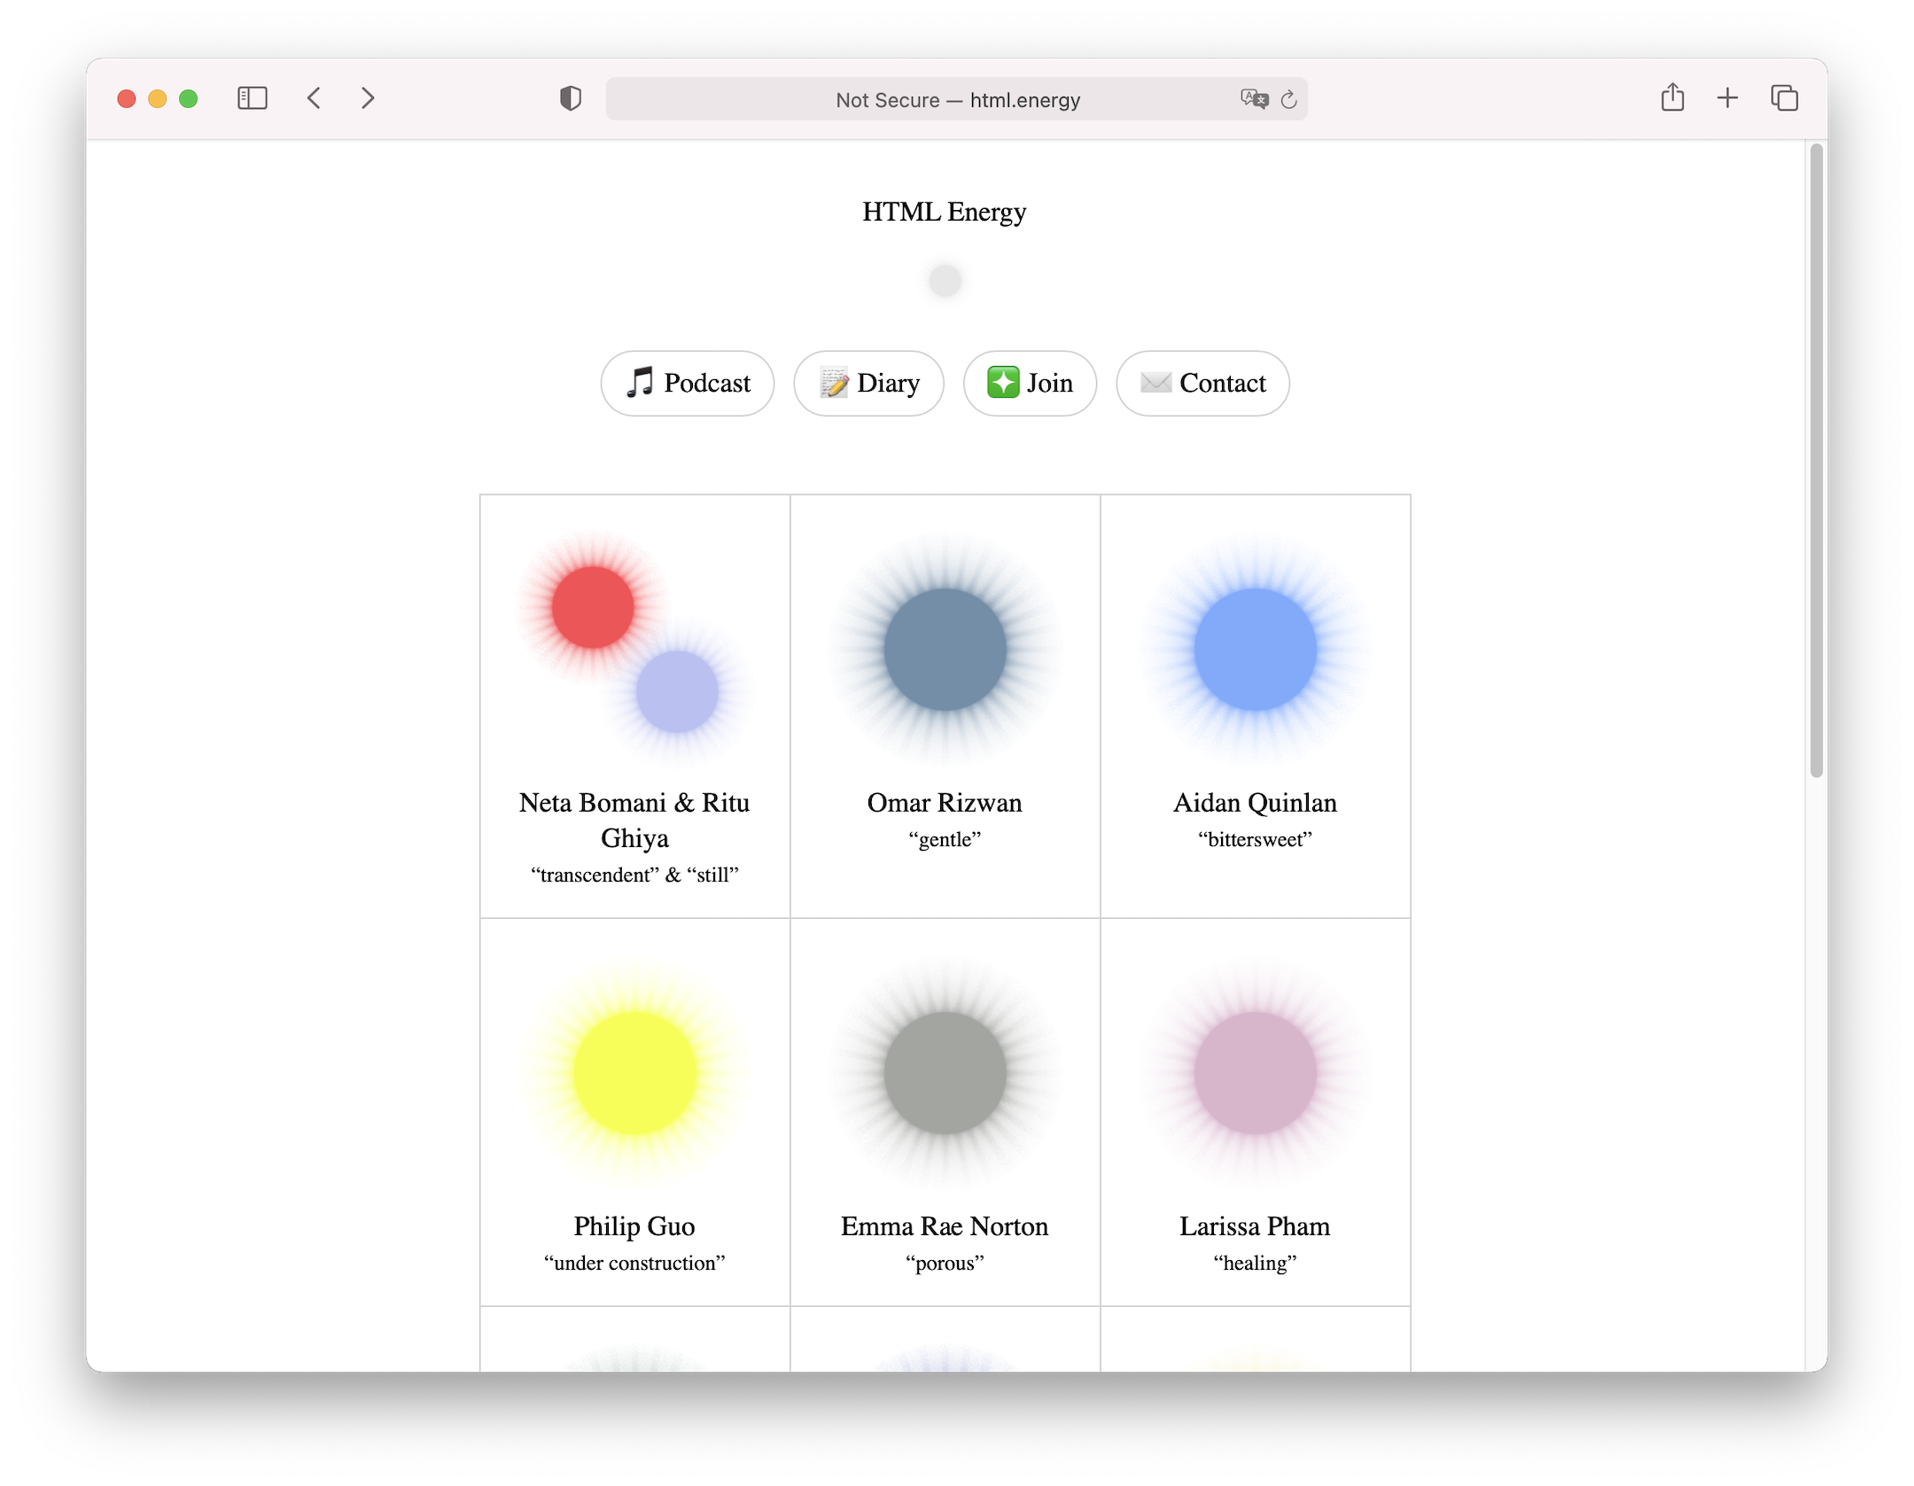The image size is (1914, 1486).
Task: Open the privacy report shield icon
Action: (x=571, y=98)
